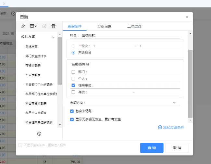Close the 查询 dialog

(x=187, y=17)
